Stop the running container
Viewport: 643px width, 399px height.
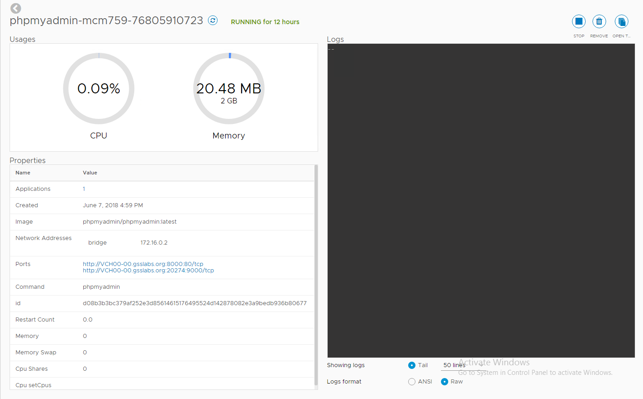pos(578,21)
